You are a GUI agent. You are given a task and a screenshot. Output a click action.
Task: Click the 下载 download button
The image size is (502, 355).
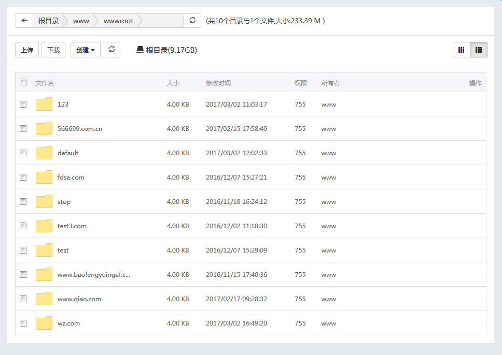click(x=53, y=50)
